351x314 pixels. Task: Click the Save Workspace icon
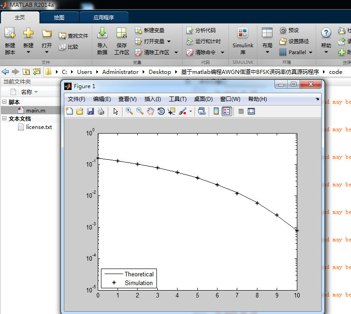(122, 33)
